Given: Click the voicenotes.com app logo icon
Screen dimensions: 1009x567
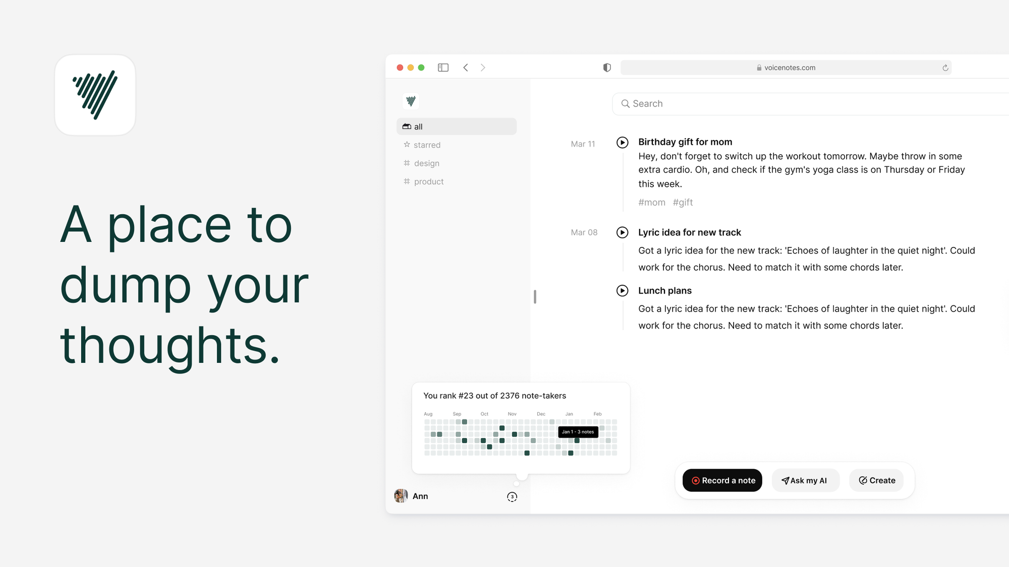Looking at the screenshot, I should tap(411, 101).
